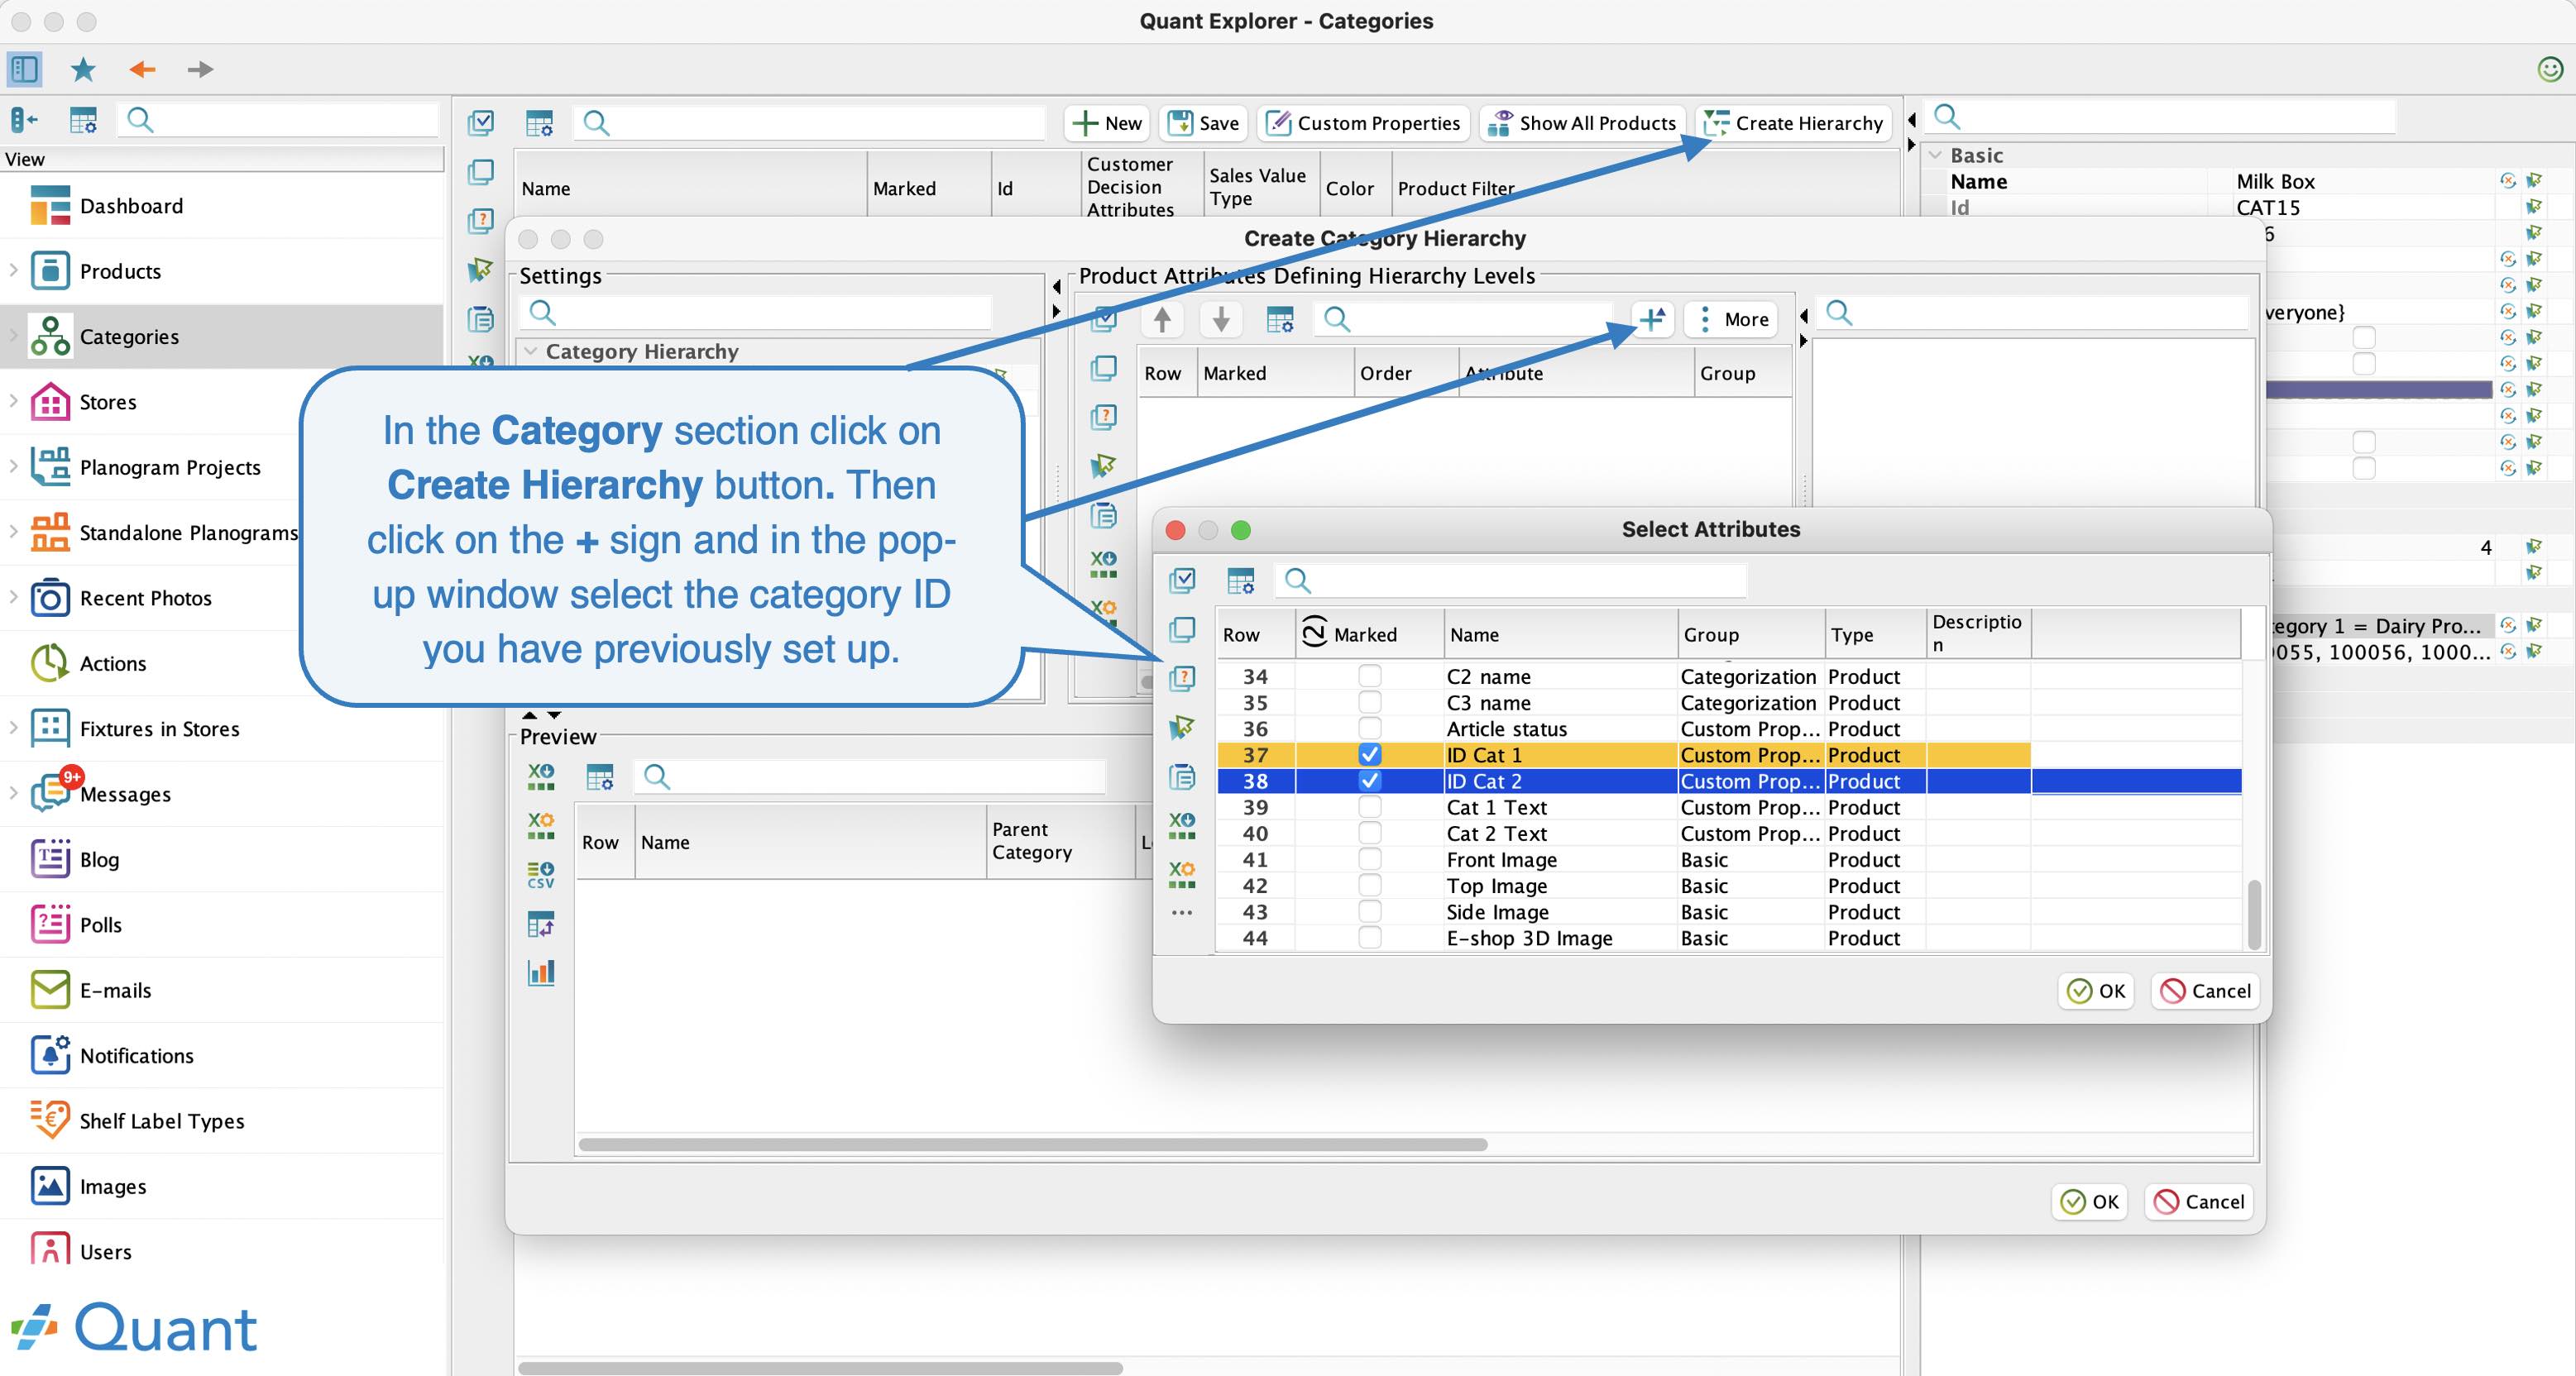Toggle the Article status marked checkbox
The height and width of the screenshot is (1376, 2576).
tap(1370, 729)
